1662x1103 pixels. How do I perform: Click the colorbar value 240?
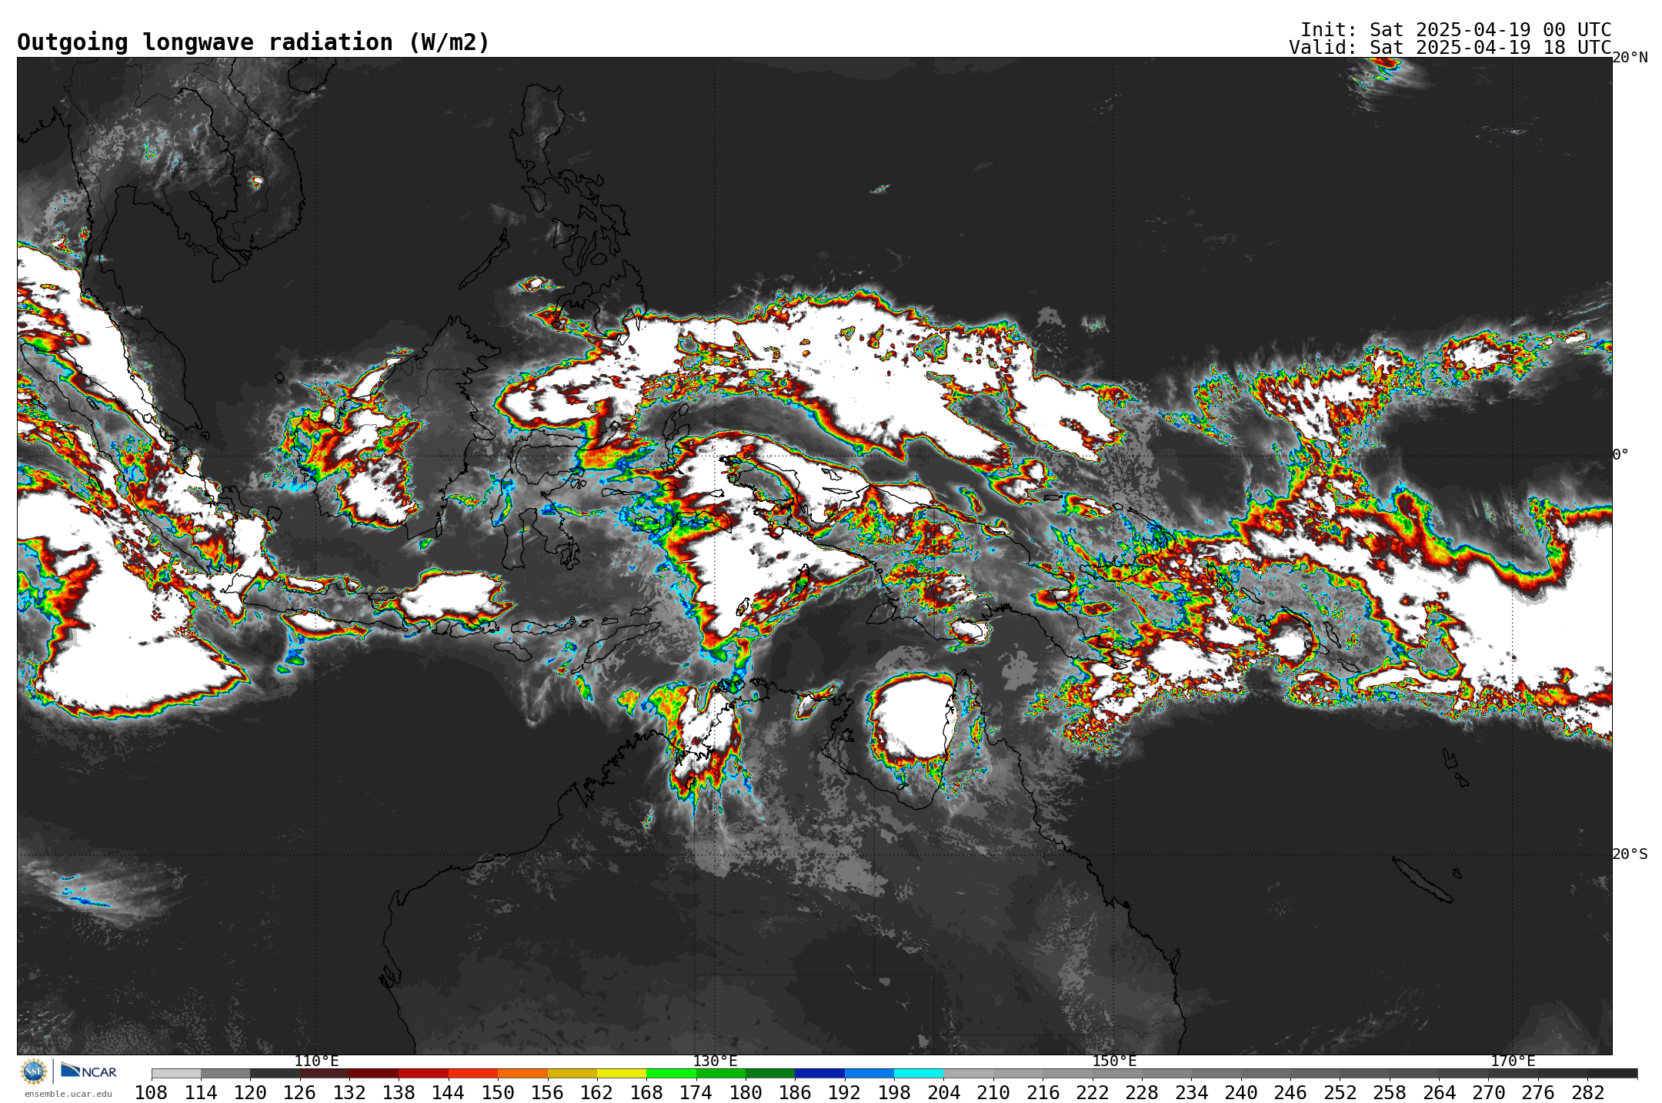[1240, 1093]
